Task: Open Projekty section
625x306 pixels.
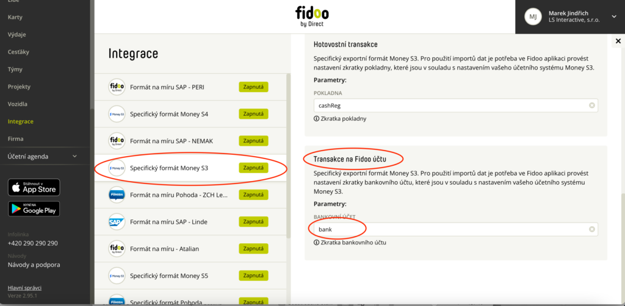Action: point(19,87)
